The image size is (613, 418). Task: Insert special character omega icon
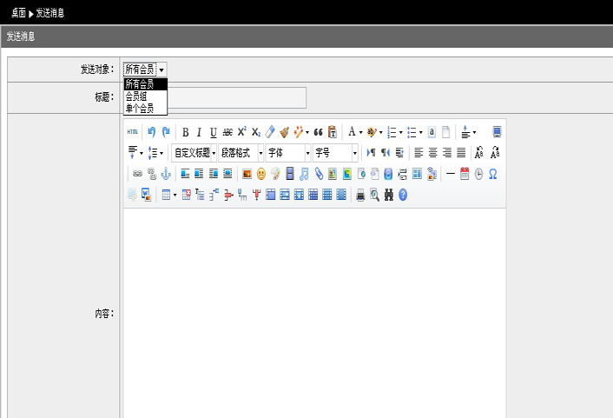[493, 174]
